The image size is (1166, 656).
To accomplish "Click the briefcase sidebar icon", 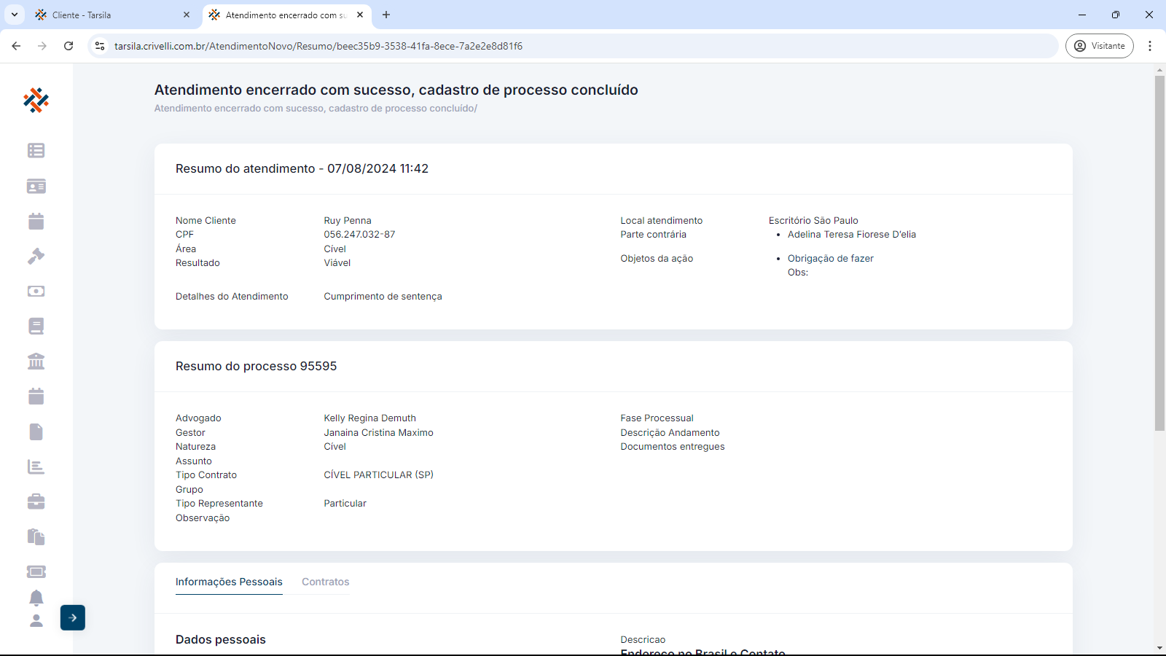I will (x=36, y=501).
